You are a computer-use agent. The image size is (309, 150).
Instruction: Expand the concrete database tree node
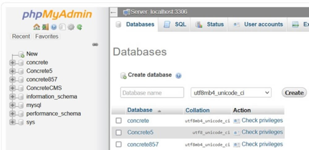point(12,63)
